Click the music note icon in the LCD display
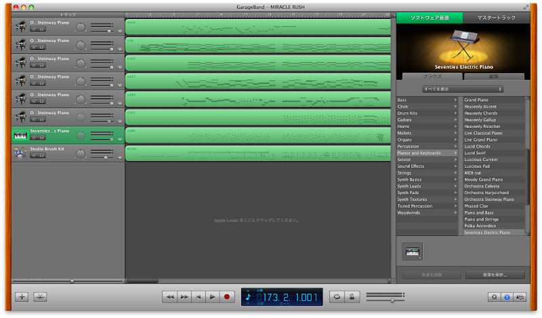 click(x=248, y=296)
